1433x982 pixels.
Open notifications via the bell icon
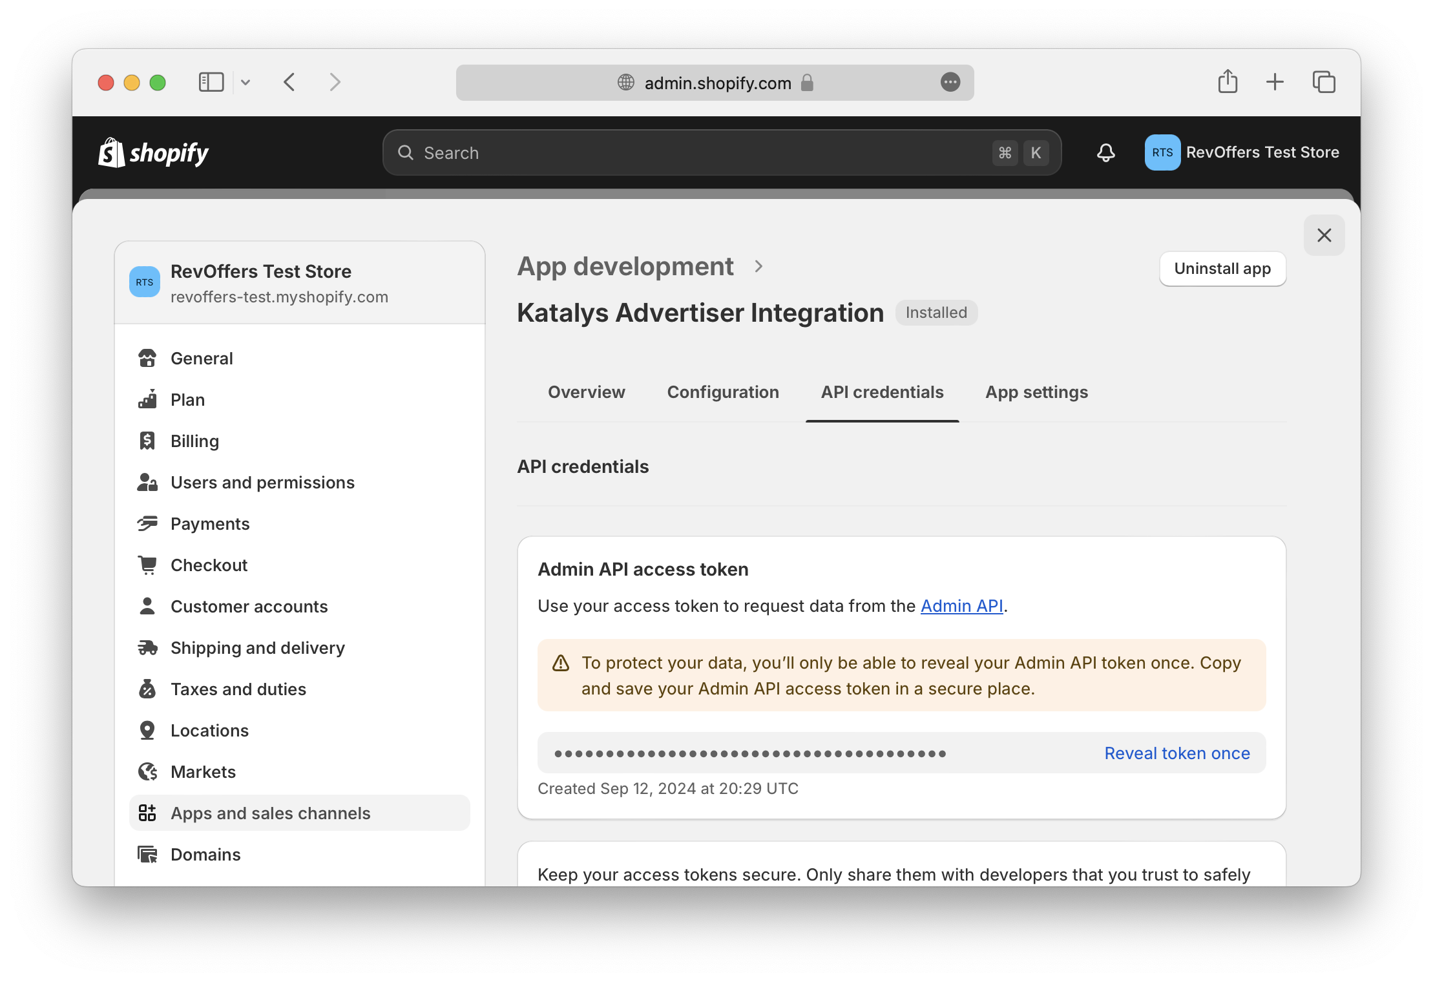coord(1105,152)
